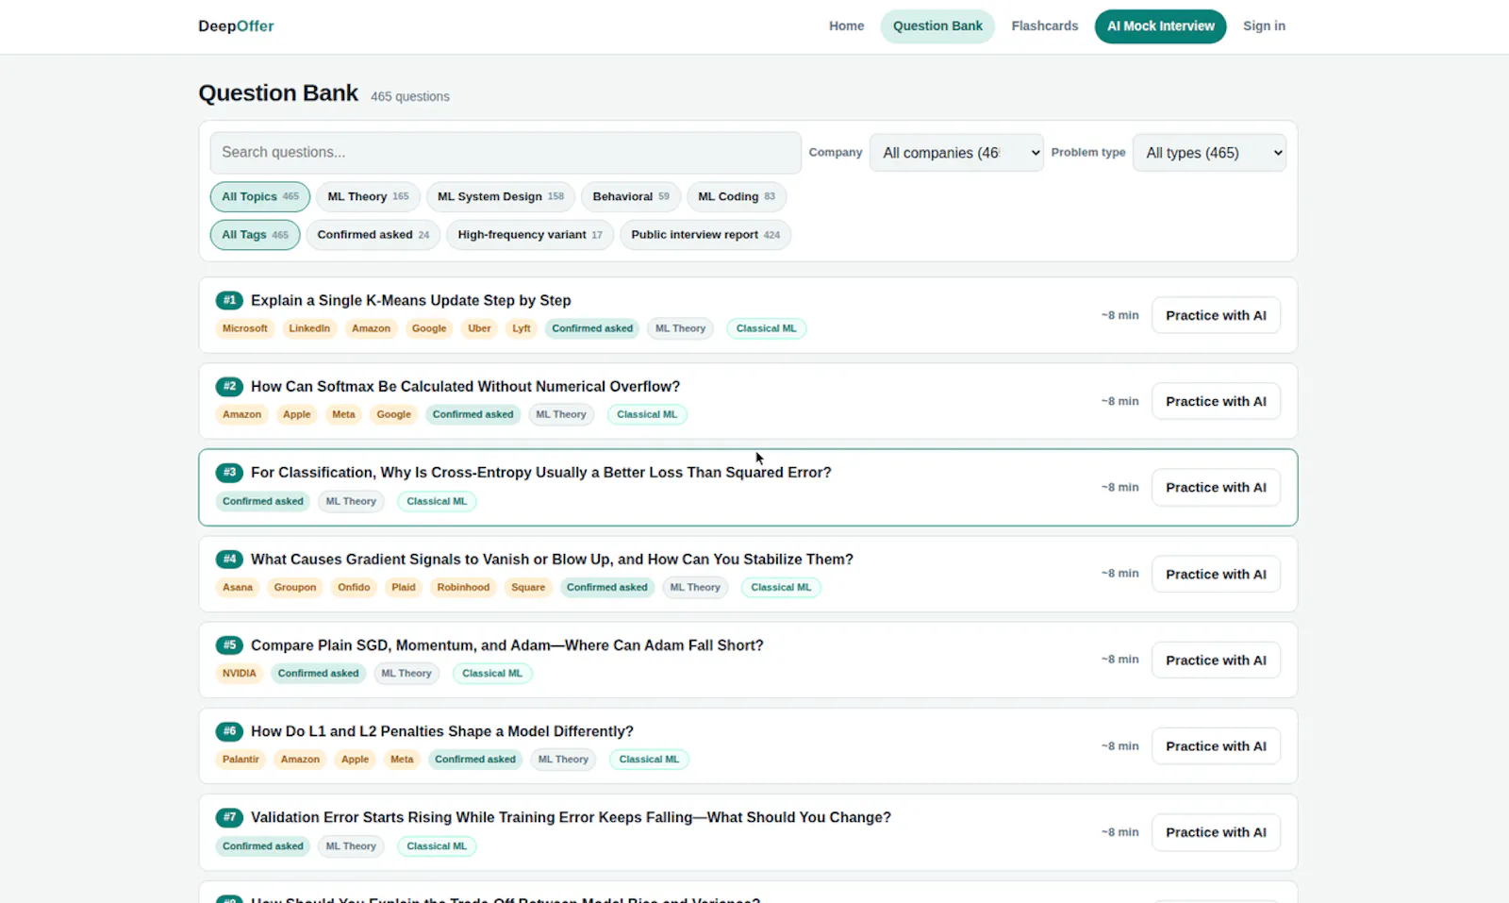Filter by ML System Design topic

click(501, 196)
